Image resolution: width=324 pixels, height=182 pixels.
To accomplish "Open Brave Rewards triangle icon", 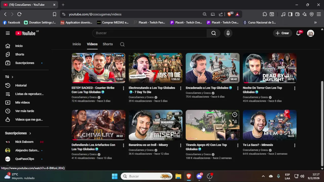I will point(237,14).
